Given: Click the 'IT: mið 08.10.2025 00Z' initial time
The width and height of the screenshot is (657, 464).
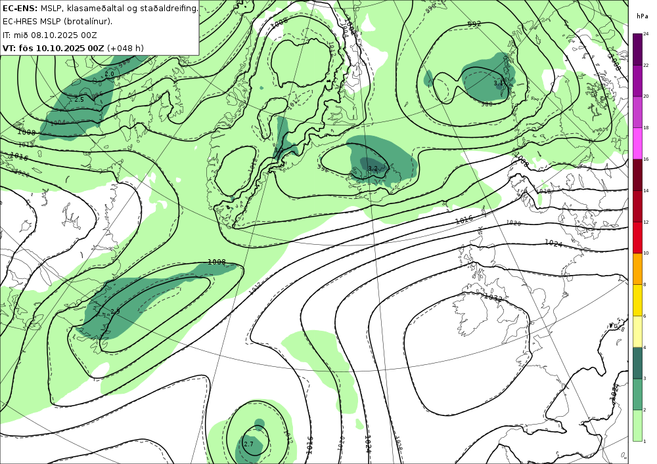Looking at the screenshot, I should click(49, 35).
